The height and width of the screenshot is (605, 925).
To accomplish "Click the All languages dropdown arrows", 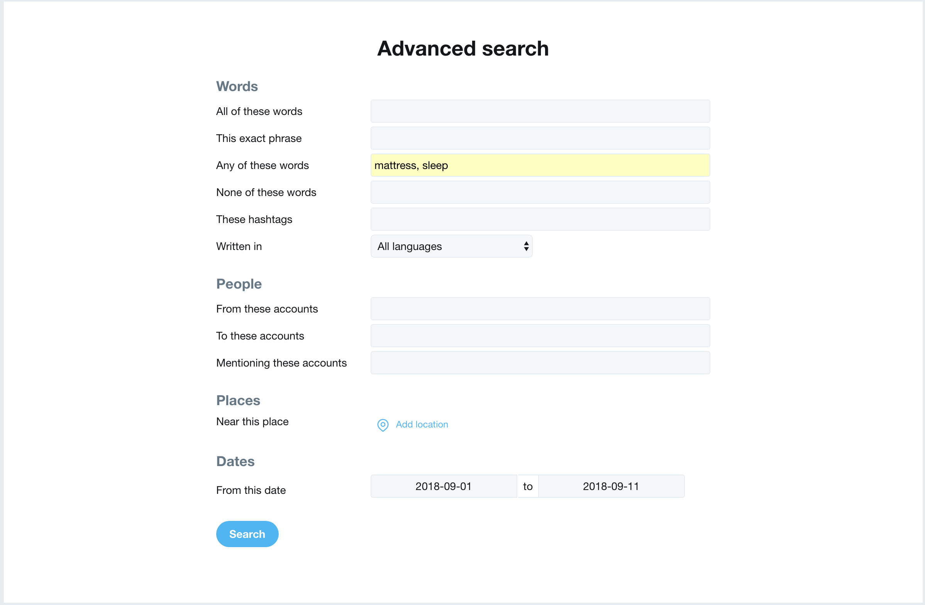I will pyautogui.click(x=526, y=246).
